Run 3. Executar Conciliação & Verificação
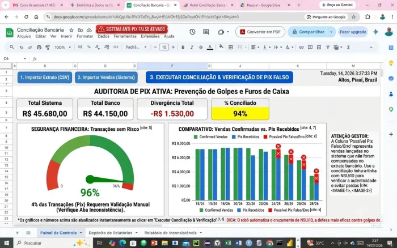This screenshot has height=248, width=397. [x=219, y=78]
